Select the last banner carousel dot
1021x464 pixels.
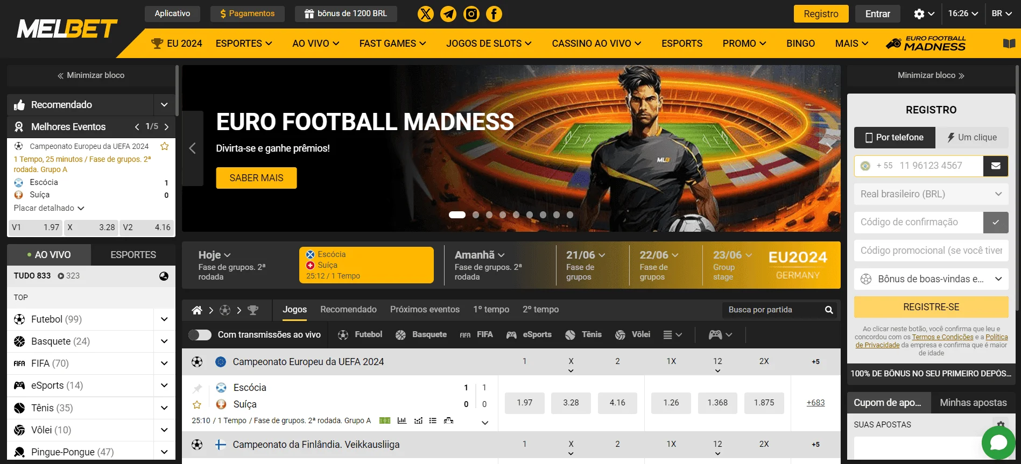tap(570, 215)
